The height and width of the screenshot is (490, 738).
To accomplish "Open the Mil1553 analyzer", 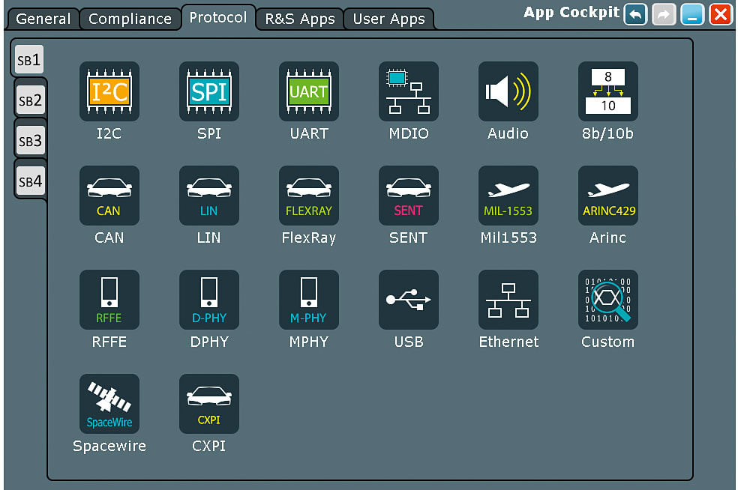I will pyautogui.click(x=508, y=196).
